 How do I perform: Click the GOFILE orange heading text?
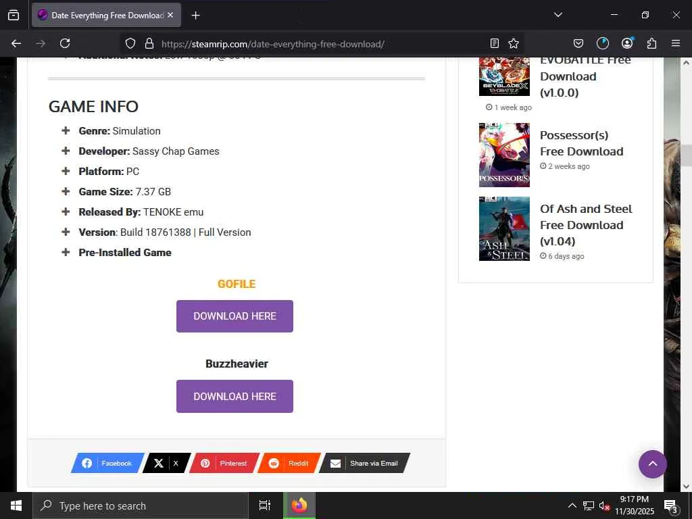(x=237, y=284)
